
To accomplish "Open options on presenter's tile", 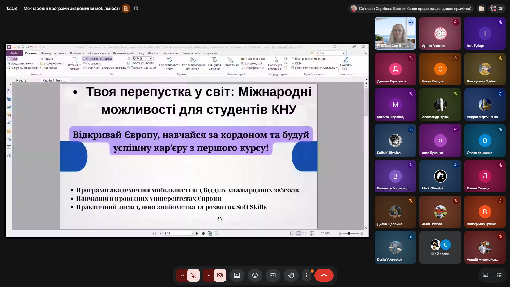I will [411, 22].
